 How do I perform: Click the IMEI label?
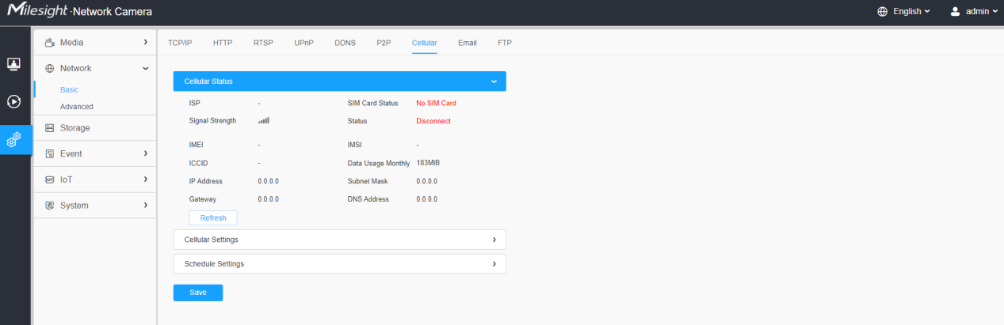coord(197,145)
